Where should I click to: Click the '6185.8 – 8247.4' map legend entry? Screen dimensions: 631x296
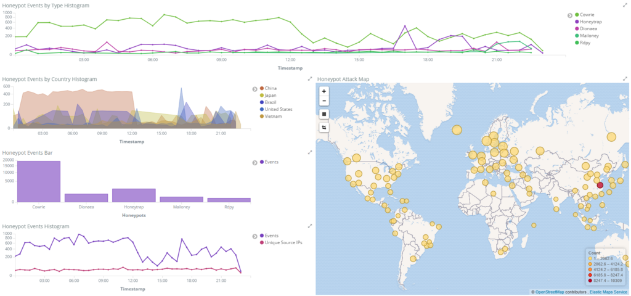(x=605, y=274)
